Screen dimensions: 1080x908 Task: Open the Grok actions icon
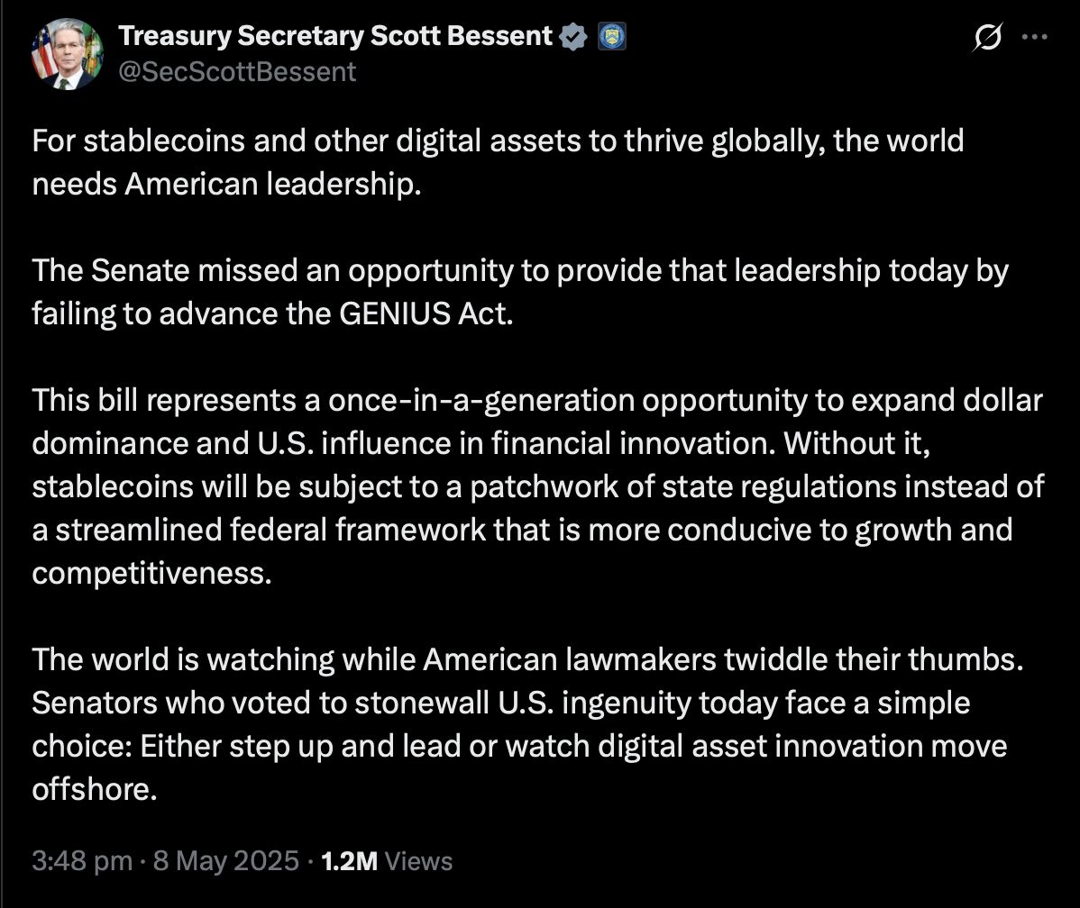[x=987, y=40]
